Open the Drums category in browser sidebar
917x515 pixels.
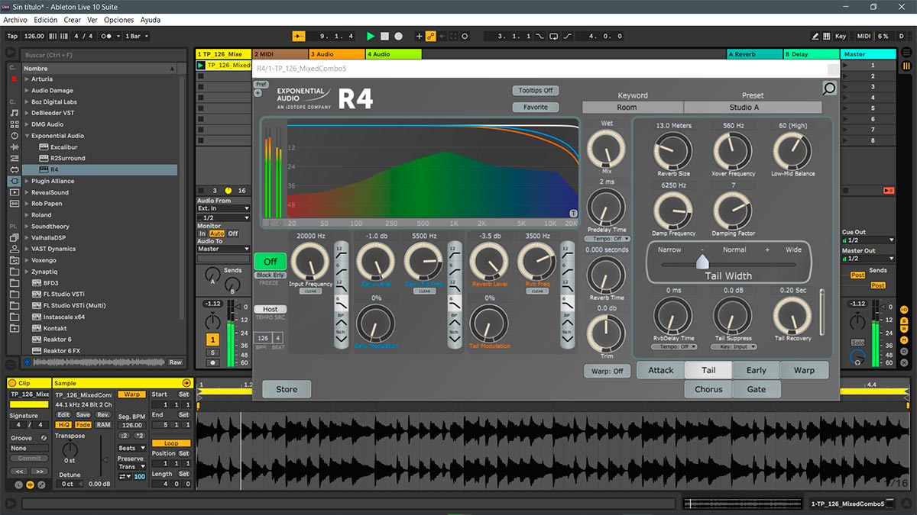pyautogui.click(x=13, y=124)
